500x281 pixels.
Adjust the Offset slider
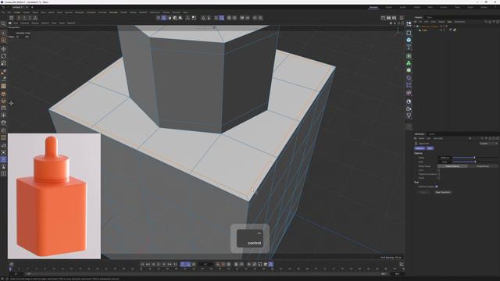[x=475, y=158]
